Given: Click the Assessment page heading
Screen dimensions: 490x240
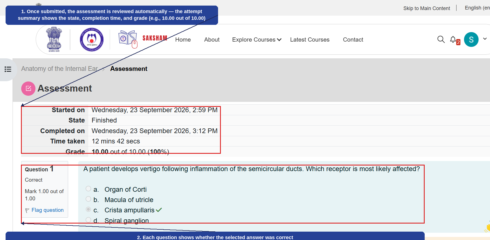Looking at the screenshot, I should [x=64, y=88].
